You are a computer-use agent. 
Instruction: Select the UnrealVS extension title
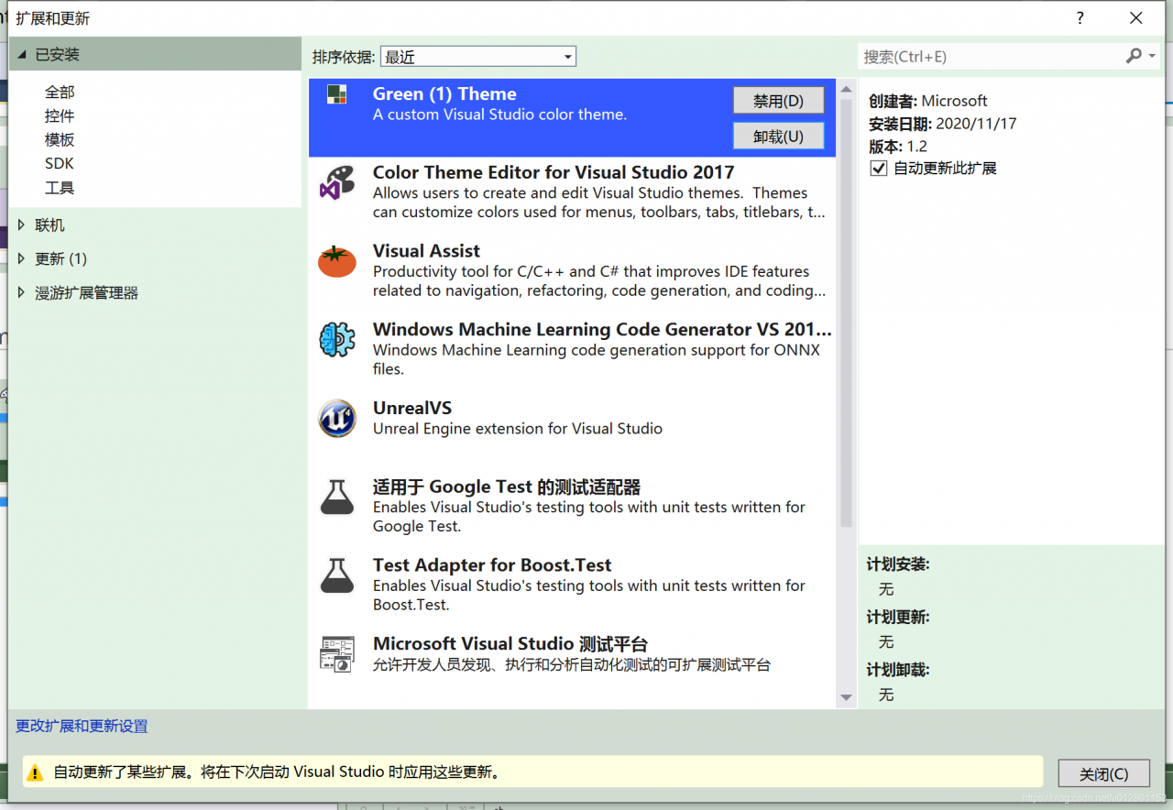[x=412, y=409]
